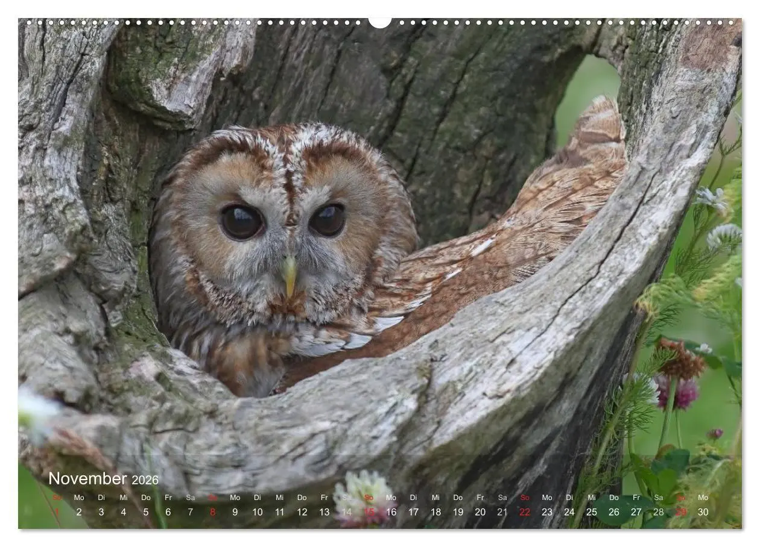Click the red Sunday date 1

point(57,511)
